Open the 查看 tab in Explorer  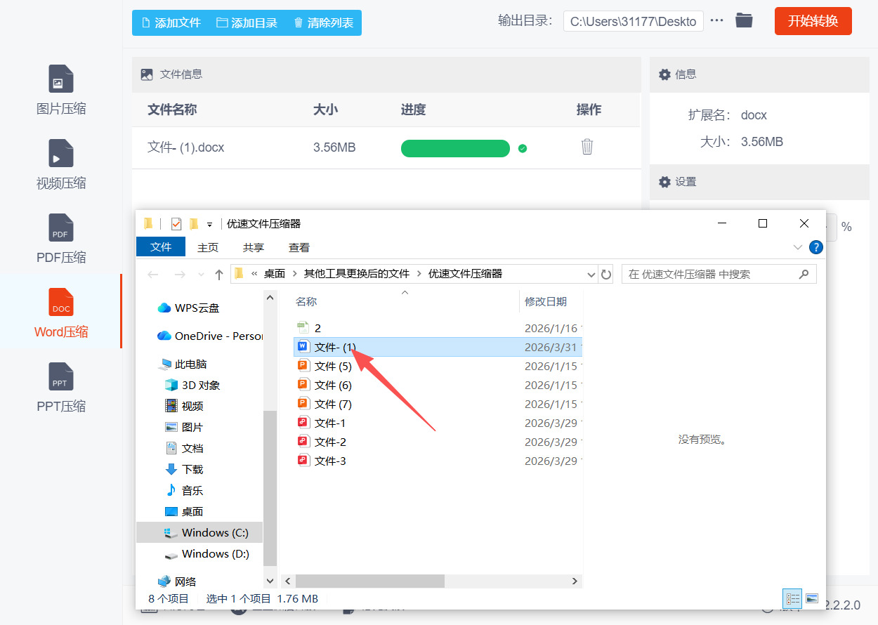click(x=299, y=247)
